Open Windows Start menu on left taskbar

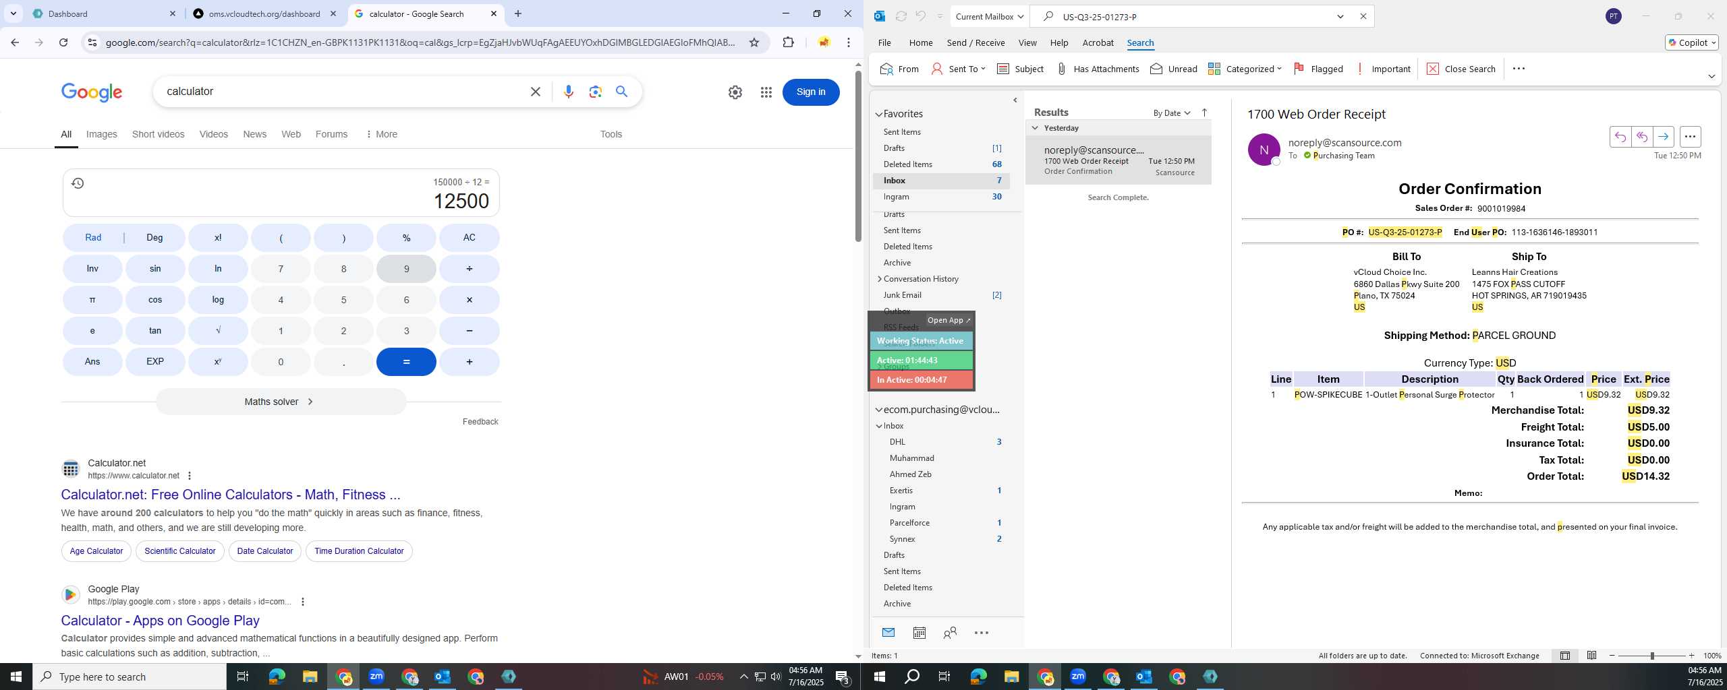click(x=16, y=677)
